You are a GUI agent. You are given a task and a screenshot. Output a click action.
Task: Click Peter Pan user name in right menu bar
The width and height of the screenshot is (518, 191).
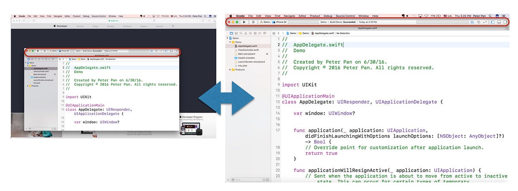(479, 16)
